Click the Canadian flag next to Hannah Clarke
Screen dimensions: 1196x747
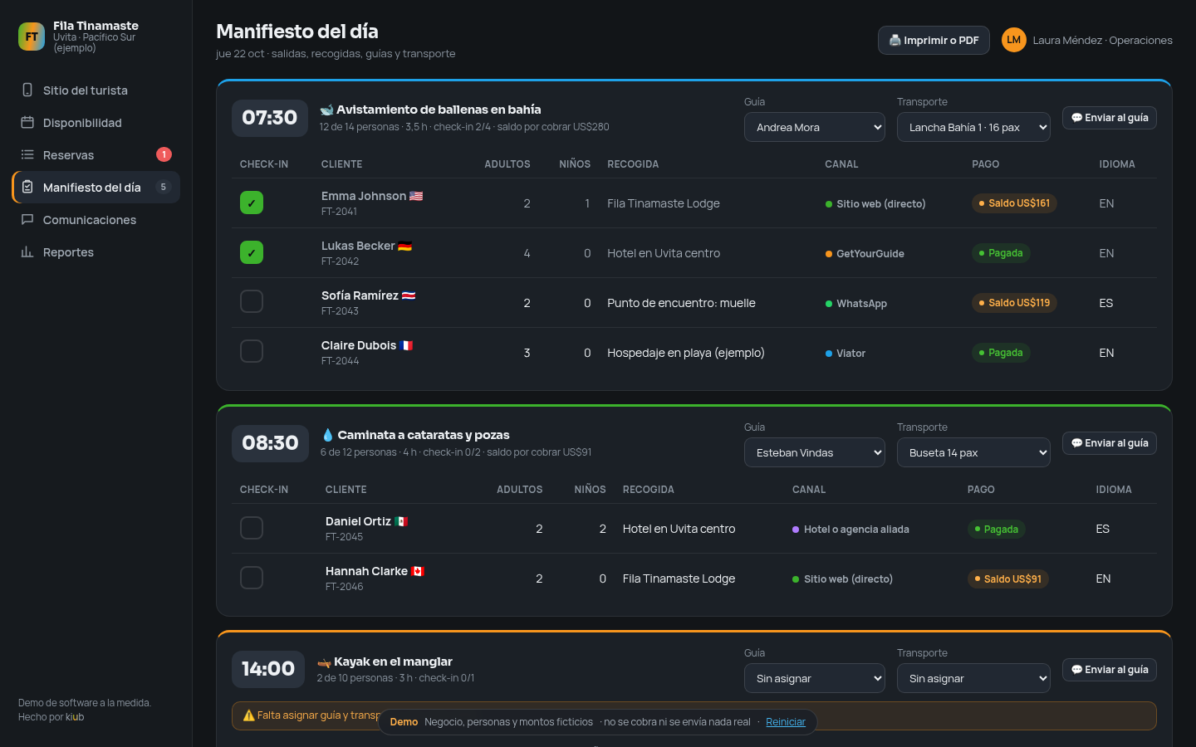(418, 571)
